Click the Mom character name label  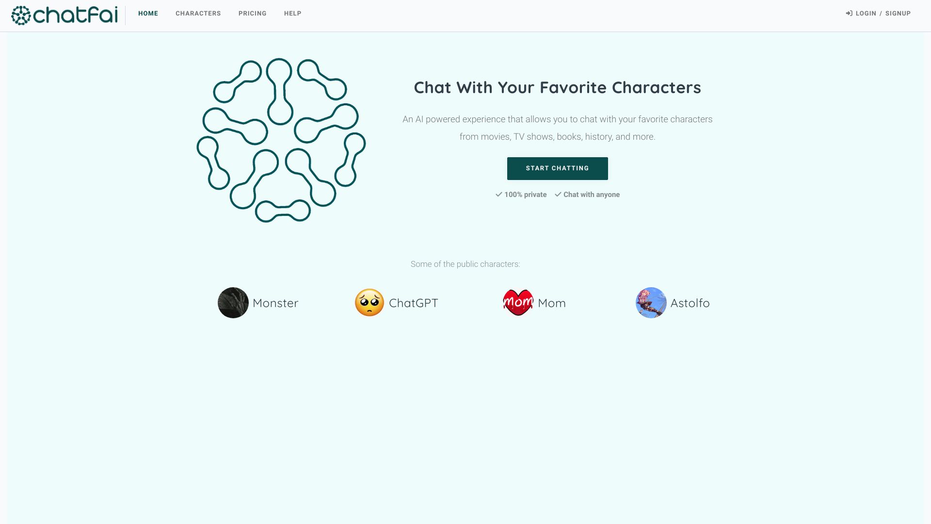pos(551,302)
